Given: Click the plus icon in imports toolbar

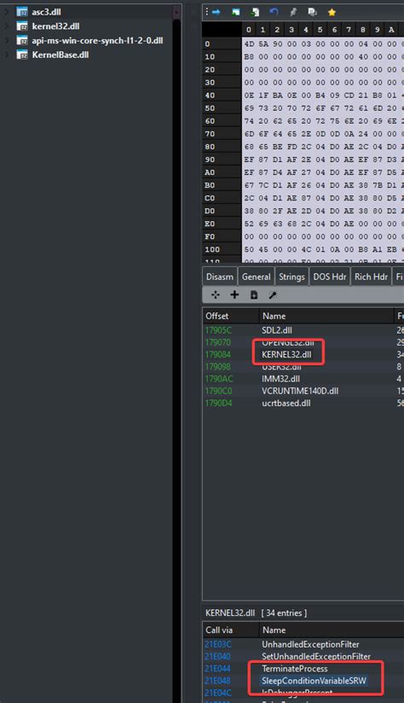Looking at the screenshot, I should tap(234, 294).
